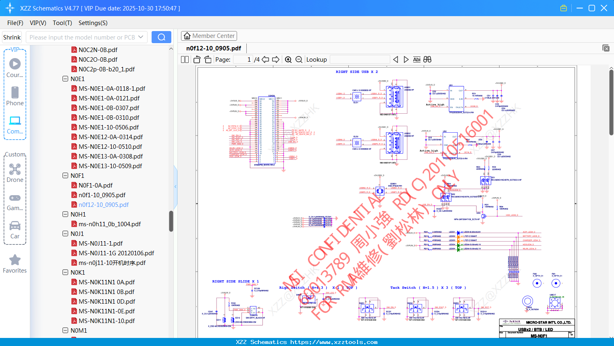
Task: Rotate the page counterclockwise
Action: coord(197,59)
